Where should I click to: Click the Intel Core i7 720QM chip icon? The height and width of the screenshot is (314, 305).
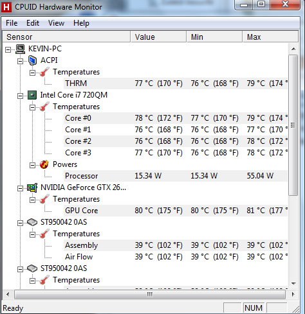[32, 95]
